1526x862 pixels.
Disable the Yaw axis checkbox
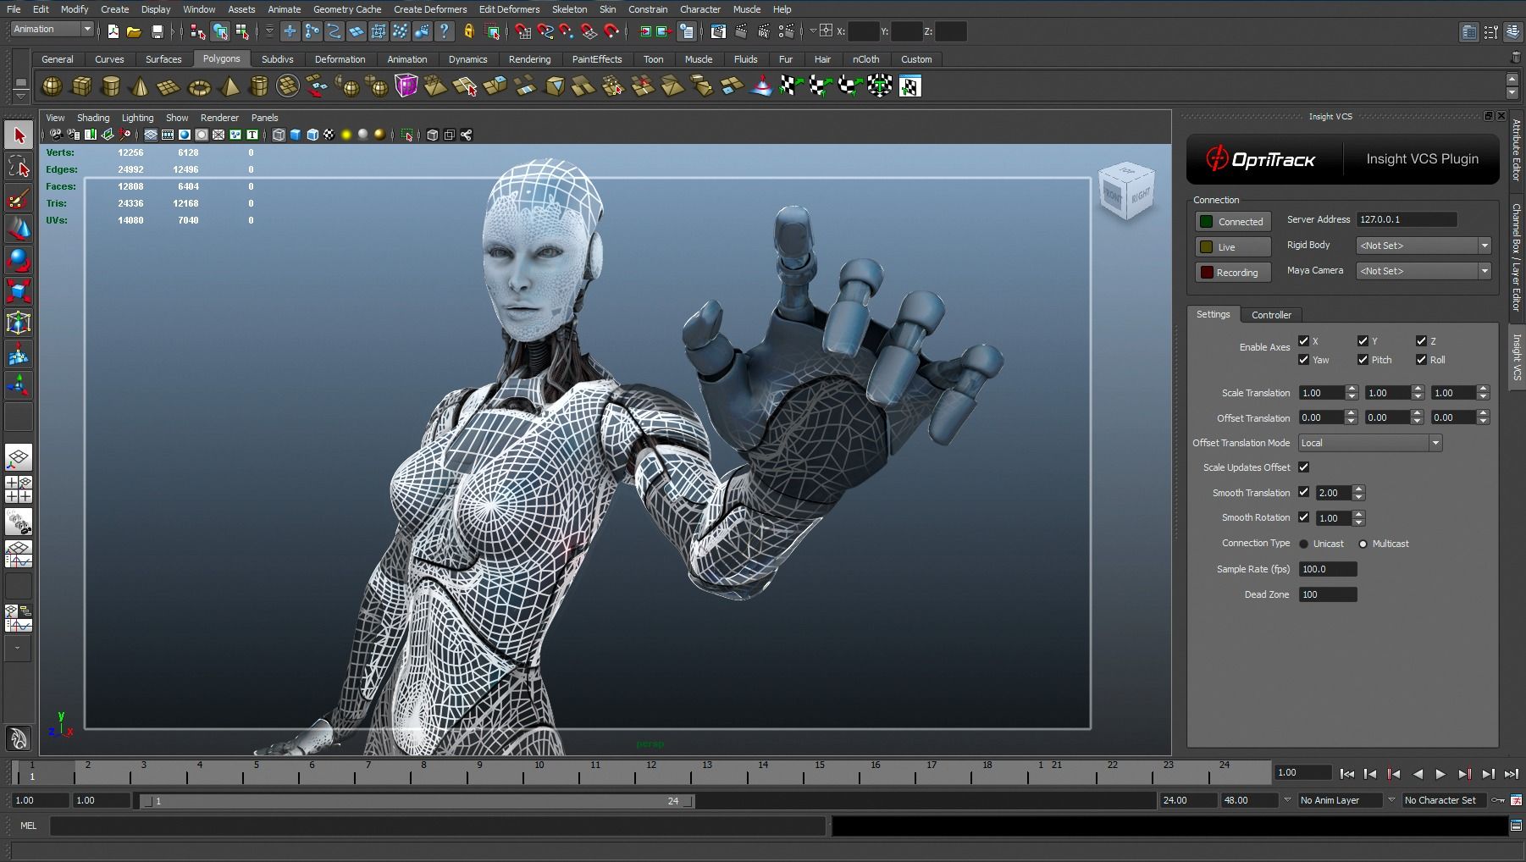coord(1303,360)
